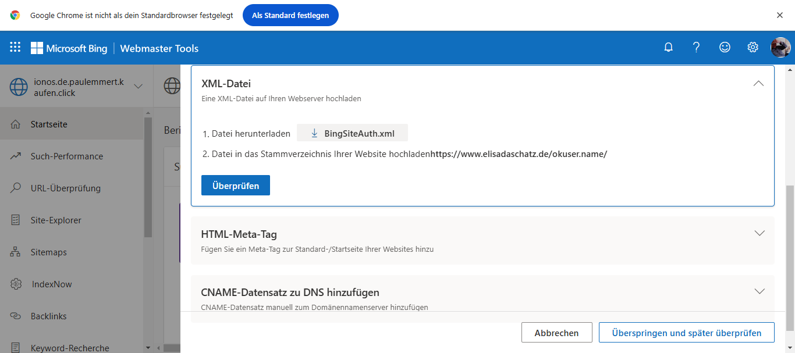The width and height of the screenshot is (795, 353).
Task: Click the help question mark icon
Action: [x=696, y=48]
